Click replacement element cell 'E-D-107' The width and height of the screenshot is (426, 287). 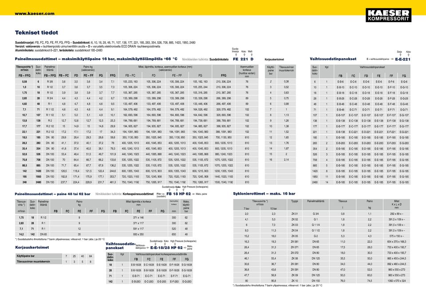click(366, 115)
